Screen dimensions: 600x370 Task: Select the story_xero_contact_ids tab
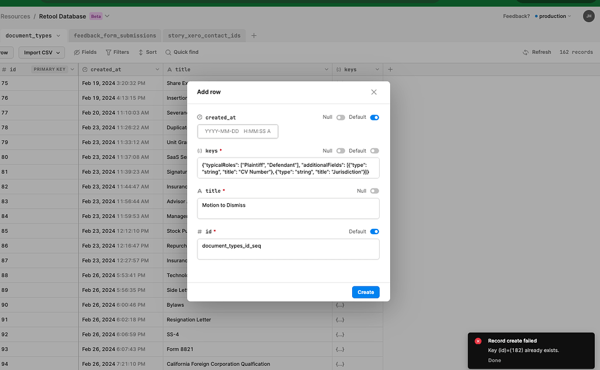204,35
